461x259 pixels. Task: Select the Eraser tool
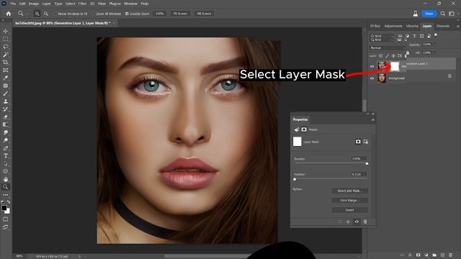tap(5, 117)
